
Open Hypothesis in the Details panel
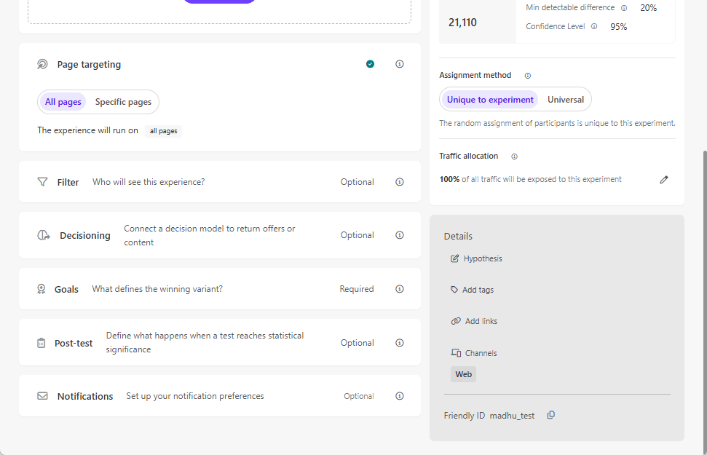(x=483, y=258)
